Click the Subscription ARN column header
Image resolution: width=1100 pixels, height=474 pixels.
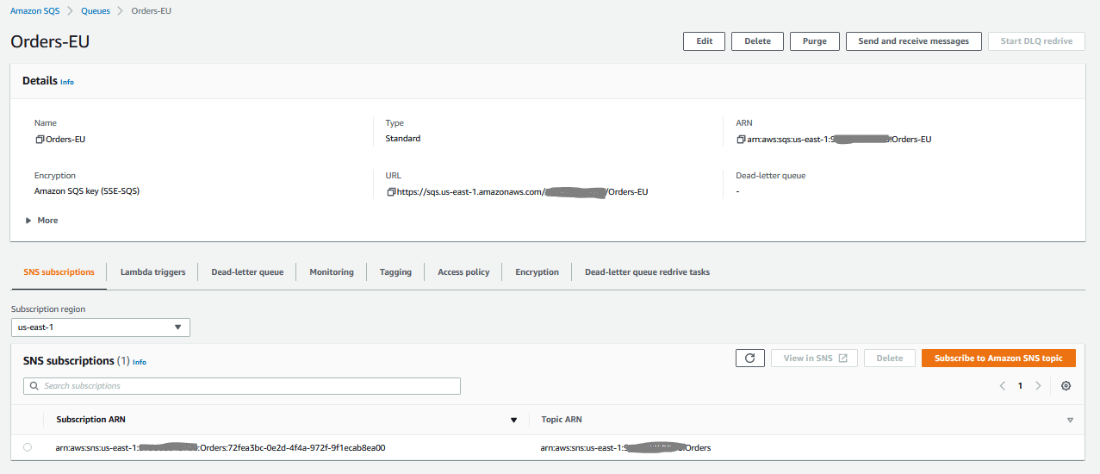pyautogui.click(x=91, y=420)
